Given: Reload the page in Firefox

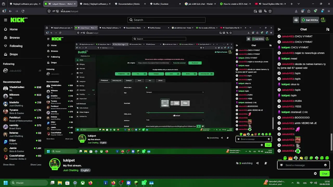Looking at the screenshot, I should (23, 11).
